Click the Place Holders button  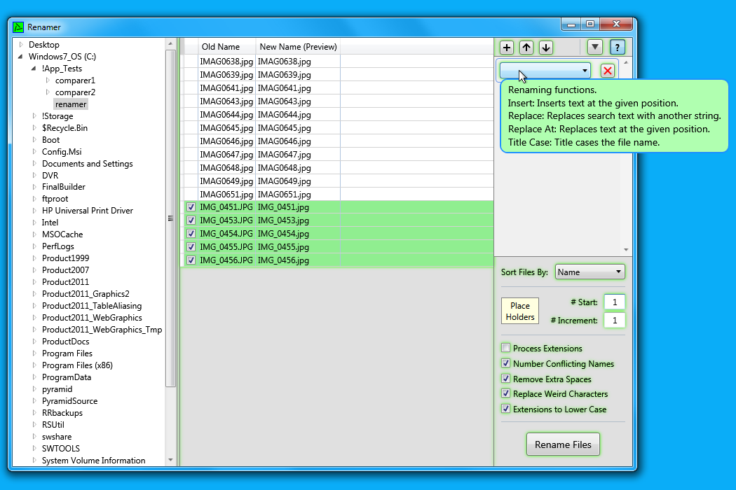tap(520, 311)
